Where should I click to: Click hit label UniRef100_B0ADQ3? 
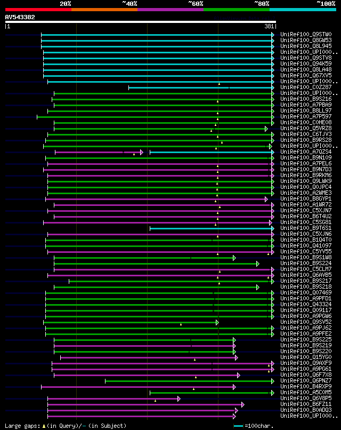(306, 410)
